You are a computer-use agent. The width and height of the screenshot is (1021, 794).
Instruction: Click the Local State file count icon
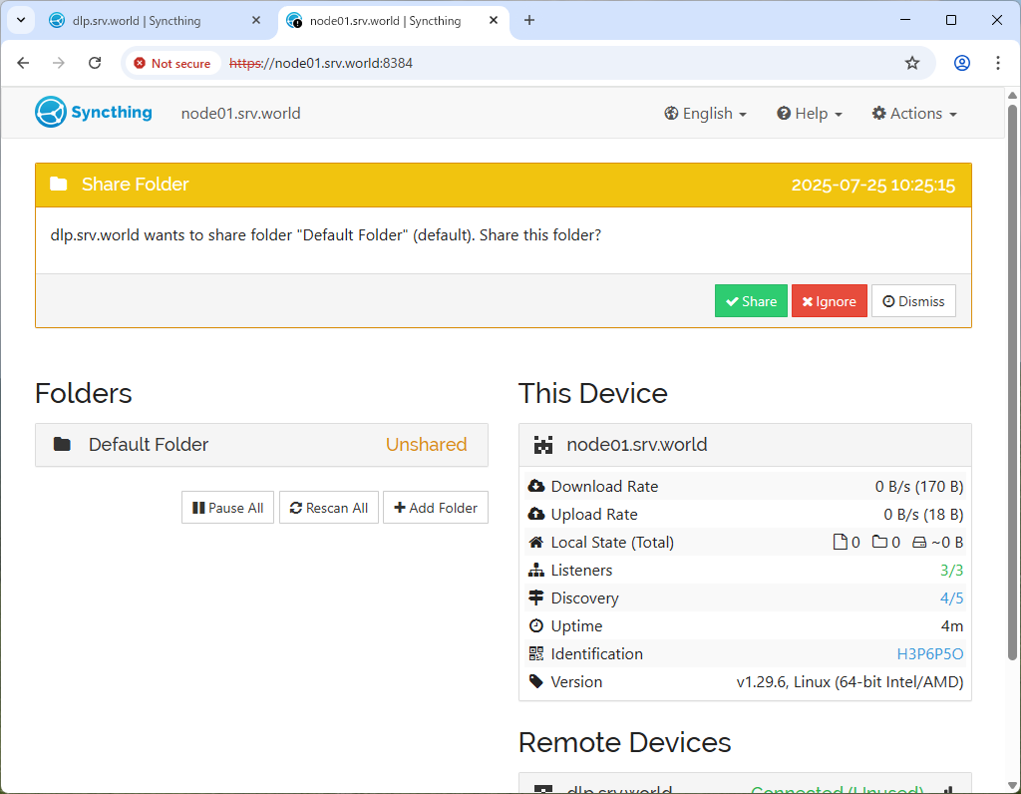pos(841,542)
